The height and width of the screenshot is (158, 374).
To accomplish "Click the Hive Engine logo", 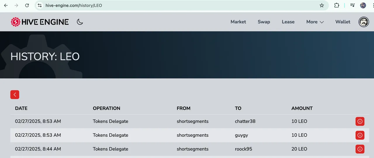I will (x=40, y=22).
